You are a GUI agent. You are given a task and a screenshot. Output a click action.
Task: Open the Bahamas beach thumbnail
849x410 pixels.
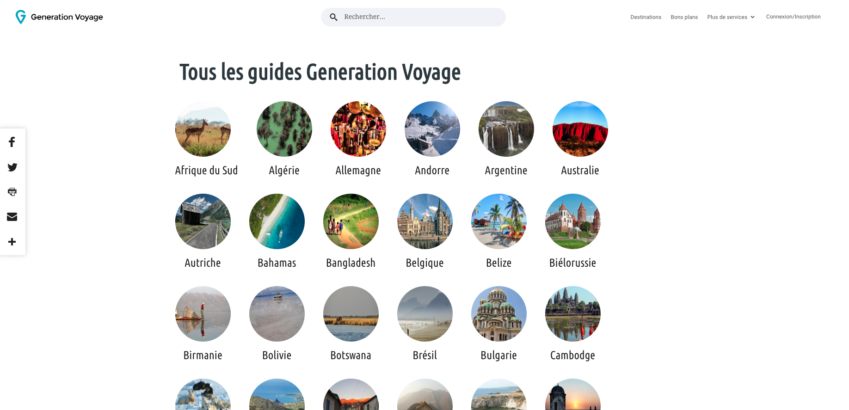[277, 221]
